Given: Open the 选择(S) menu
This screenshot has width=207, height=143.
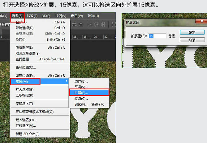Looking at the screenshot, I should click(17, 16).
